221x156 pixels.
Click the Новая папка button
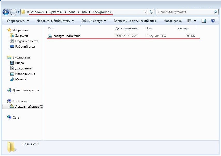point(173,21)
